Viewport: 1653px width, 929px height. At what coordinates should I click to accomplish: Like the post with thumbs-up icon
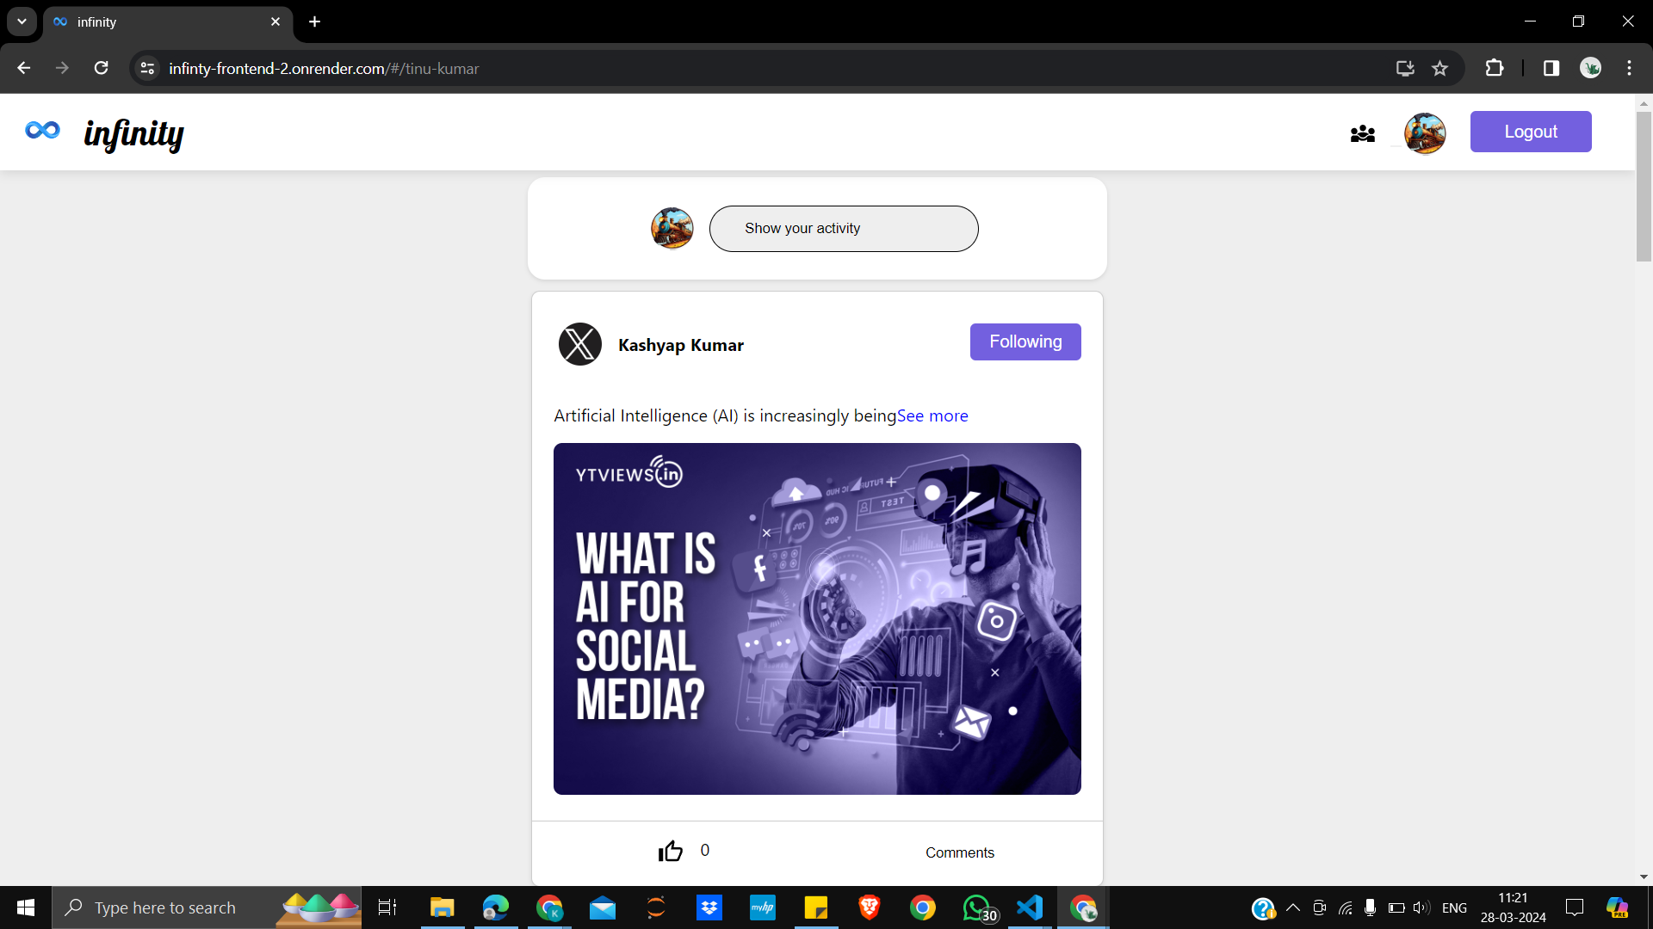(x=671, y=851)
